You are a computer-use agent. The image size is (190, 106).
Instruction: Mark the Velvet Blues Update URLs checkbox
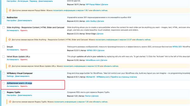tap(4, 57)
